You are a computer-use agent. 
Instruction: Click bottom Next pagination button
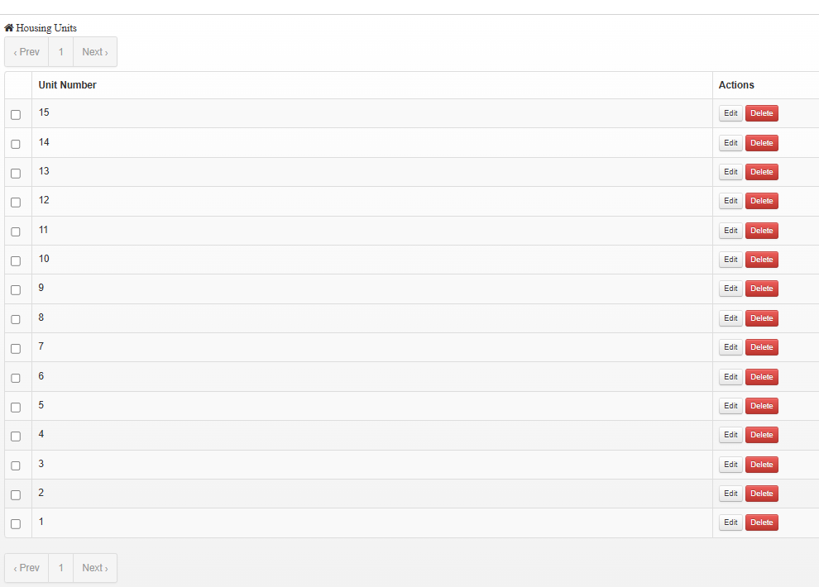(x=95, y=568)
